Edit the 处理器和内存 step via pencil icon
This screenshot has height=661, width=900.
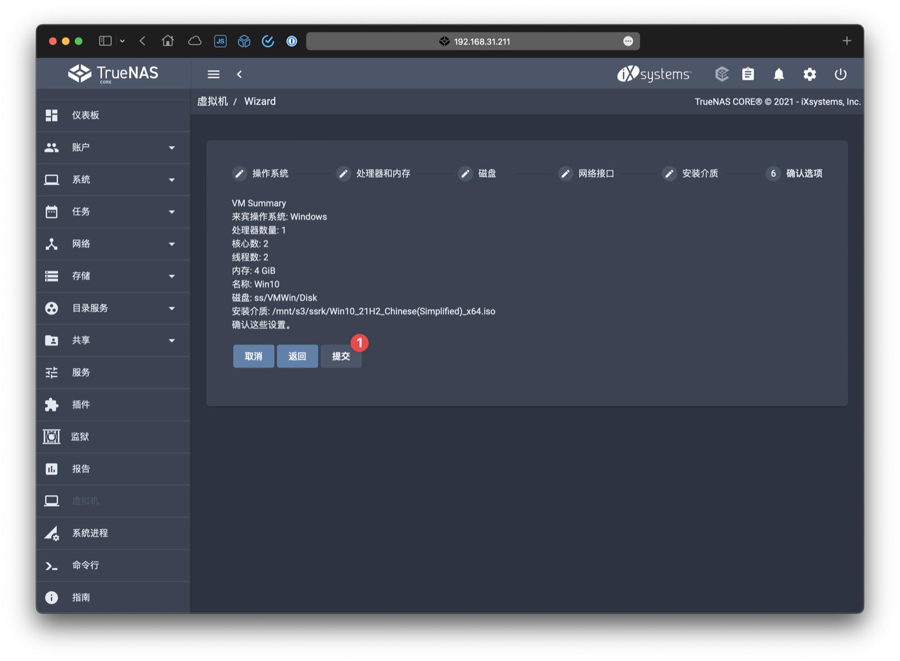tap(344, 174)
